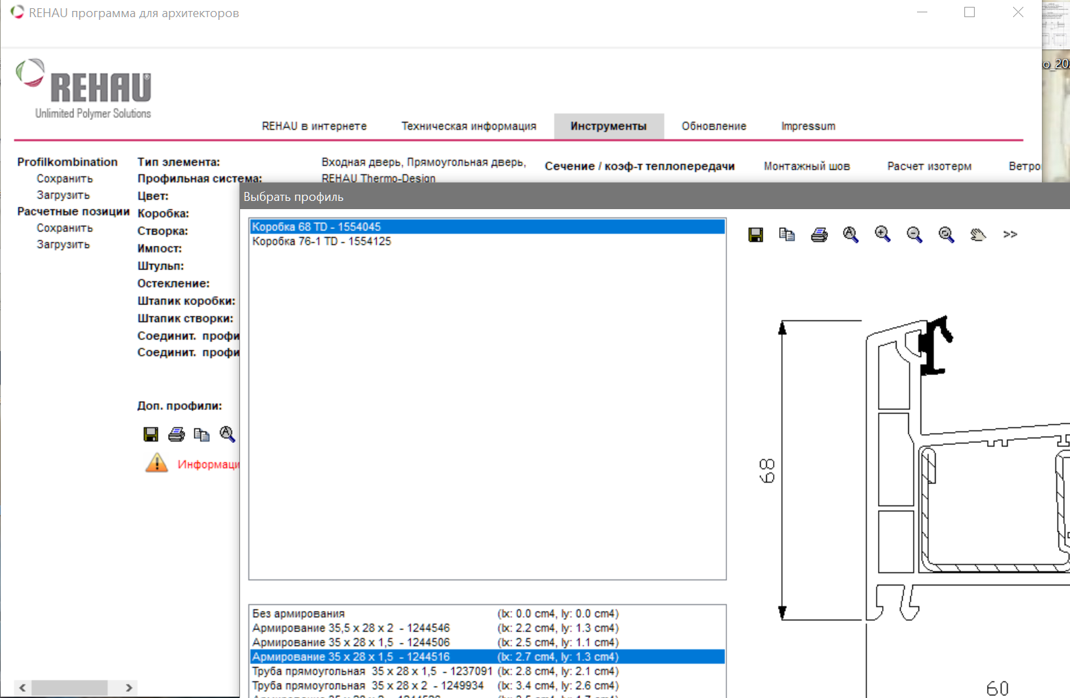Click the Створка: label
The image size is (1070, 698).
point(163,231)
